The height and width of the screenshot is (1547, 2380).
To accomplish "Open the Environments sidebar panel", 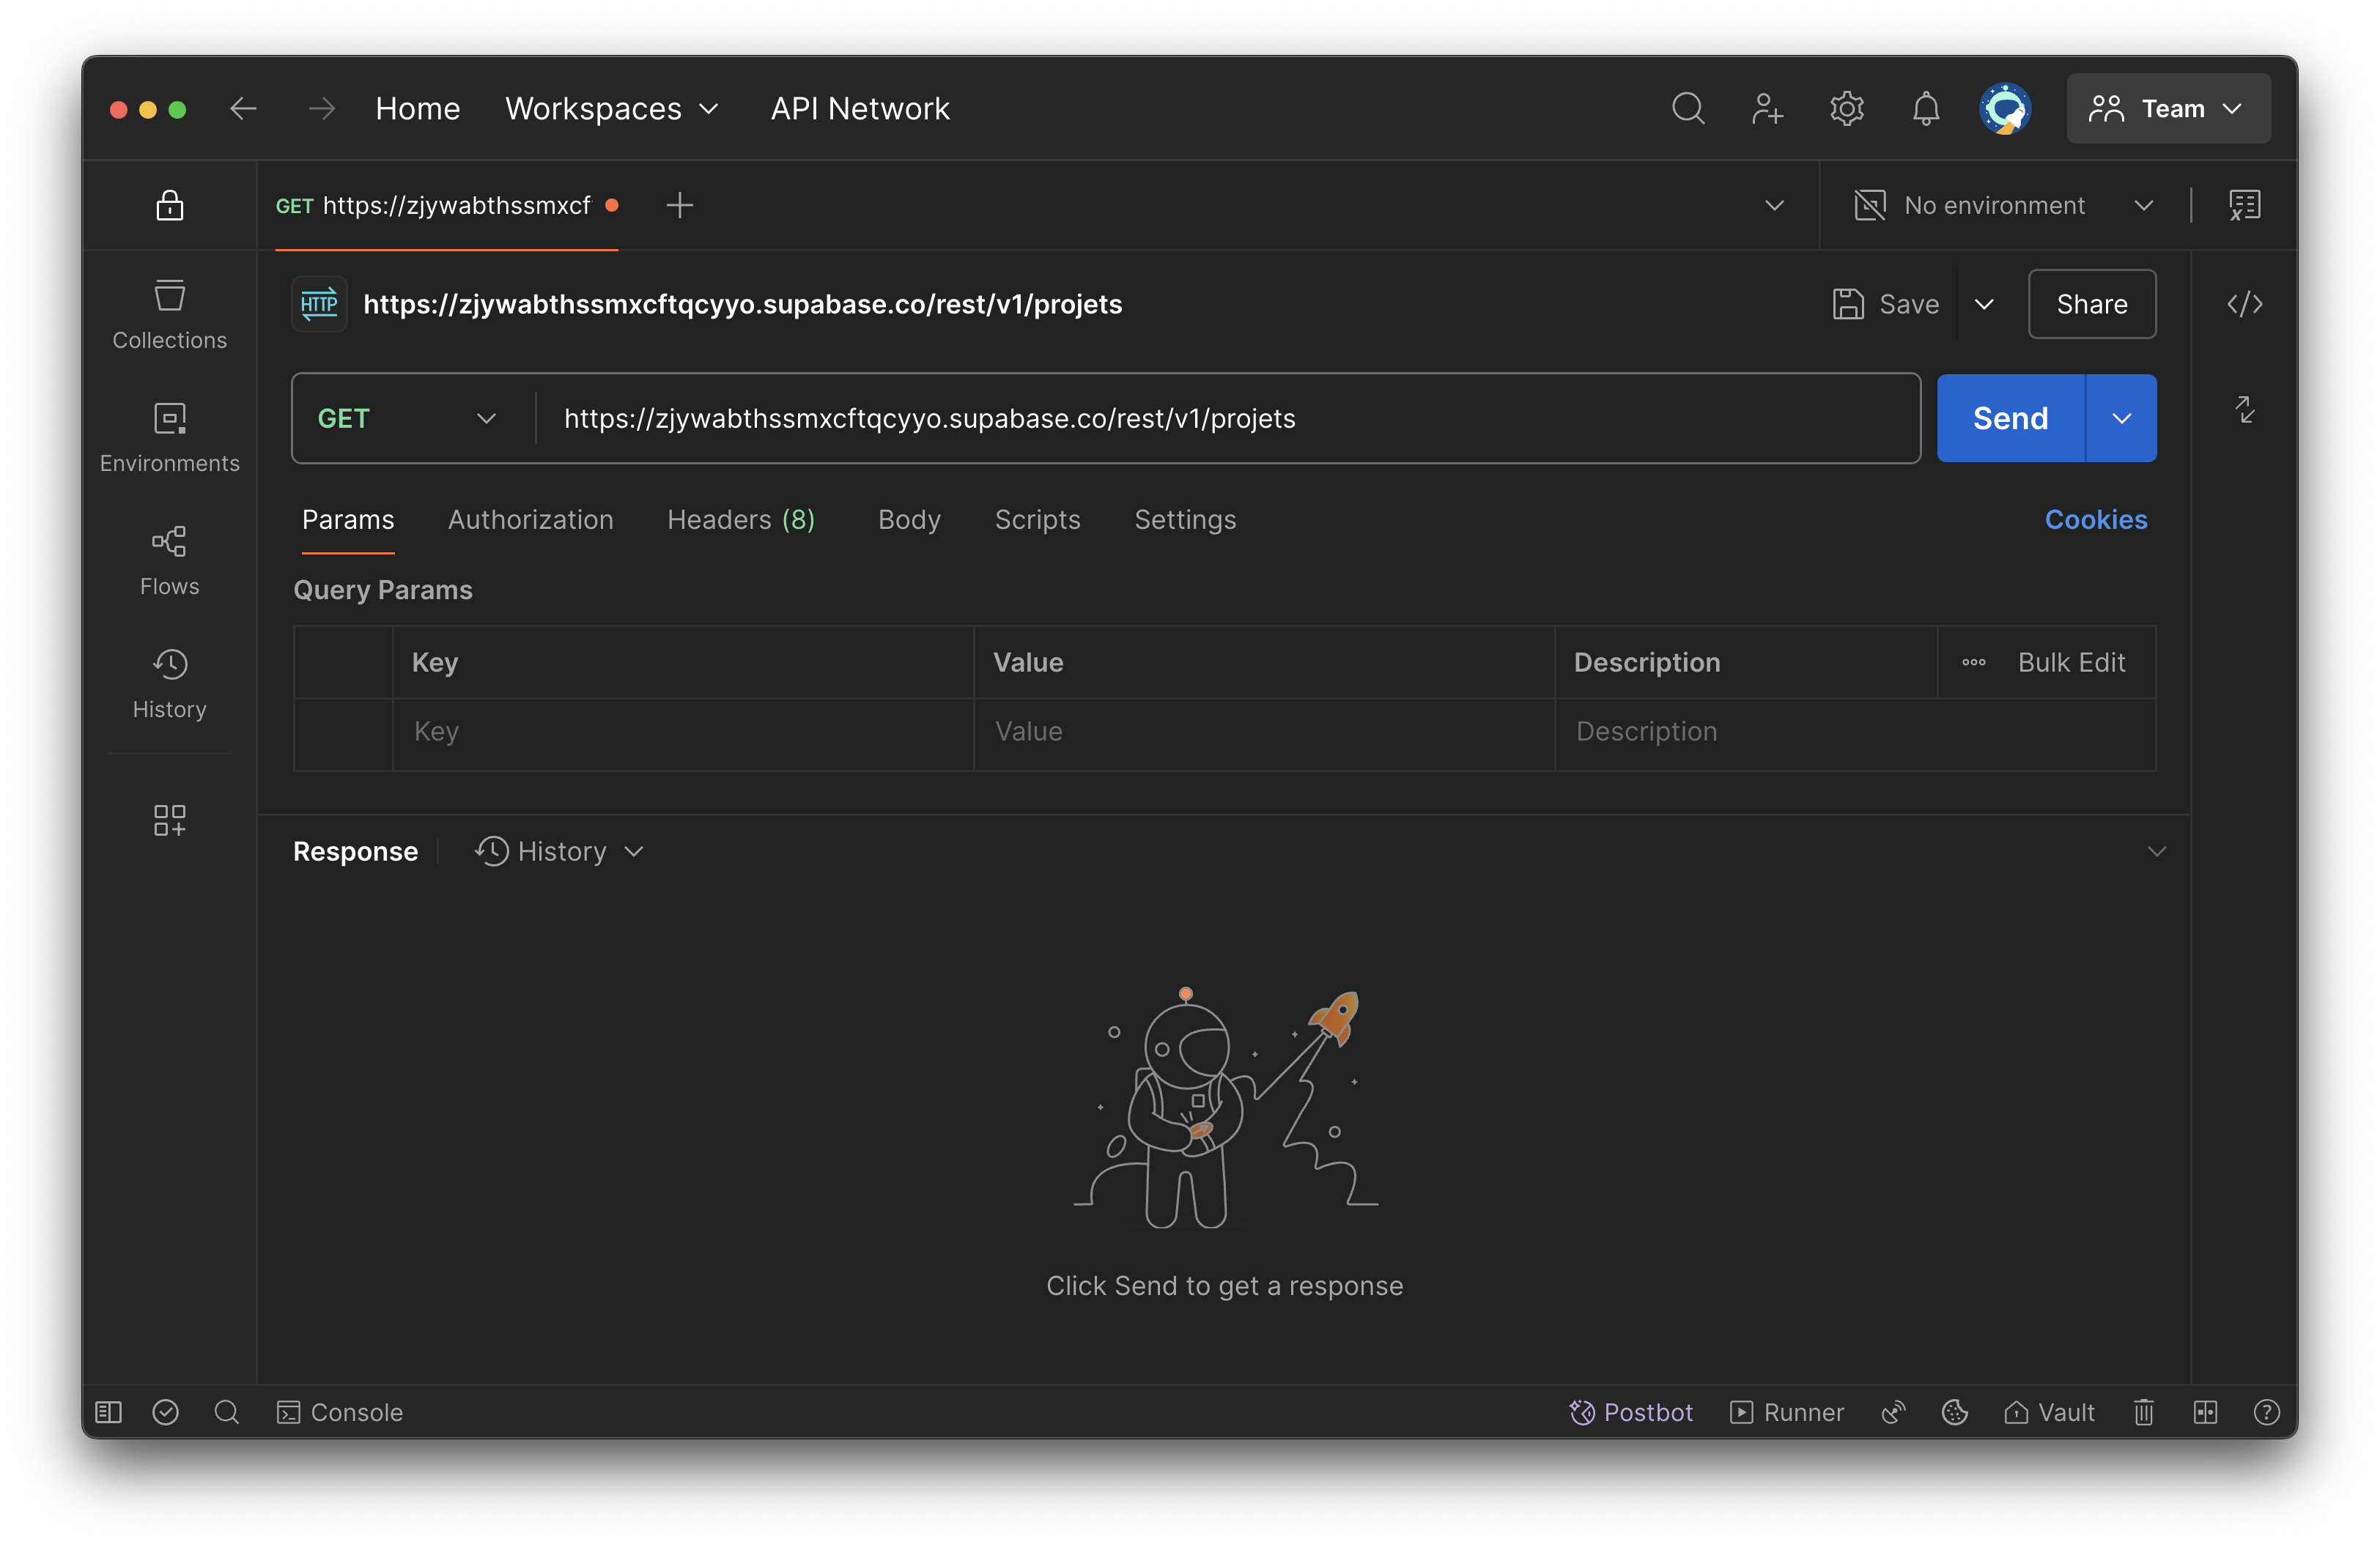I will tap(169, 437).
